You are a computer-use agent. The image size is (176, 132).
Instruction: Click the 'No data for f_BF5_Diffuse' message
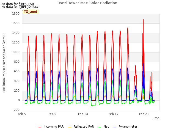[x=20, y=7]
